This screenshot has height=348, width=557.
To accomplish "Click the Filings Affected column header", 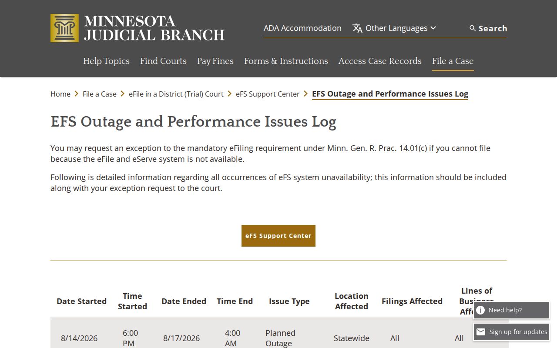I will (412, 301).
